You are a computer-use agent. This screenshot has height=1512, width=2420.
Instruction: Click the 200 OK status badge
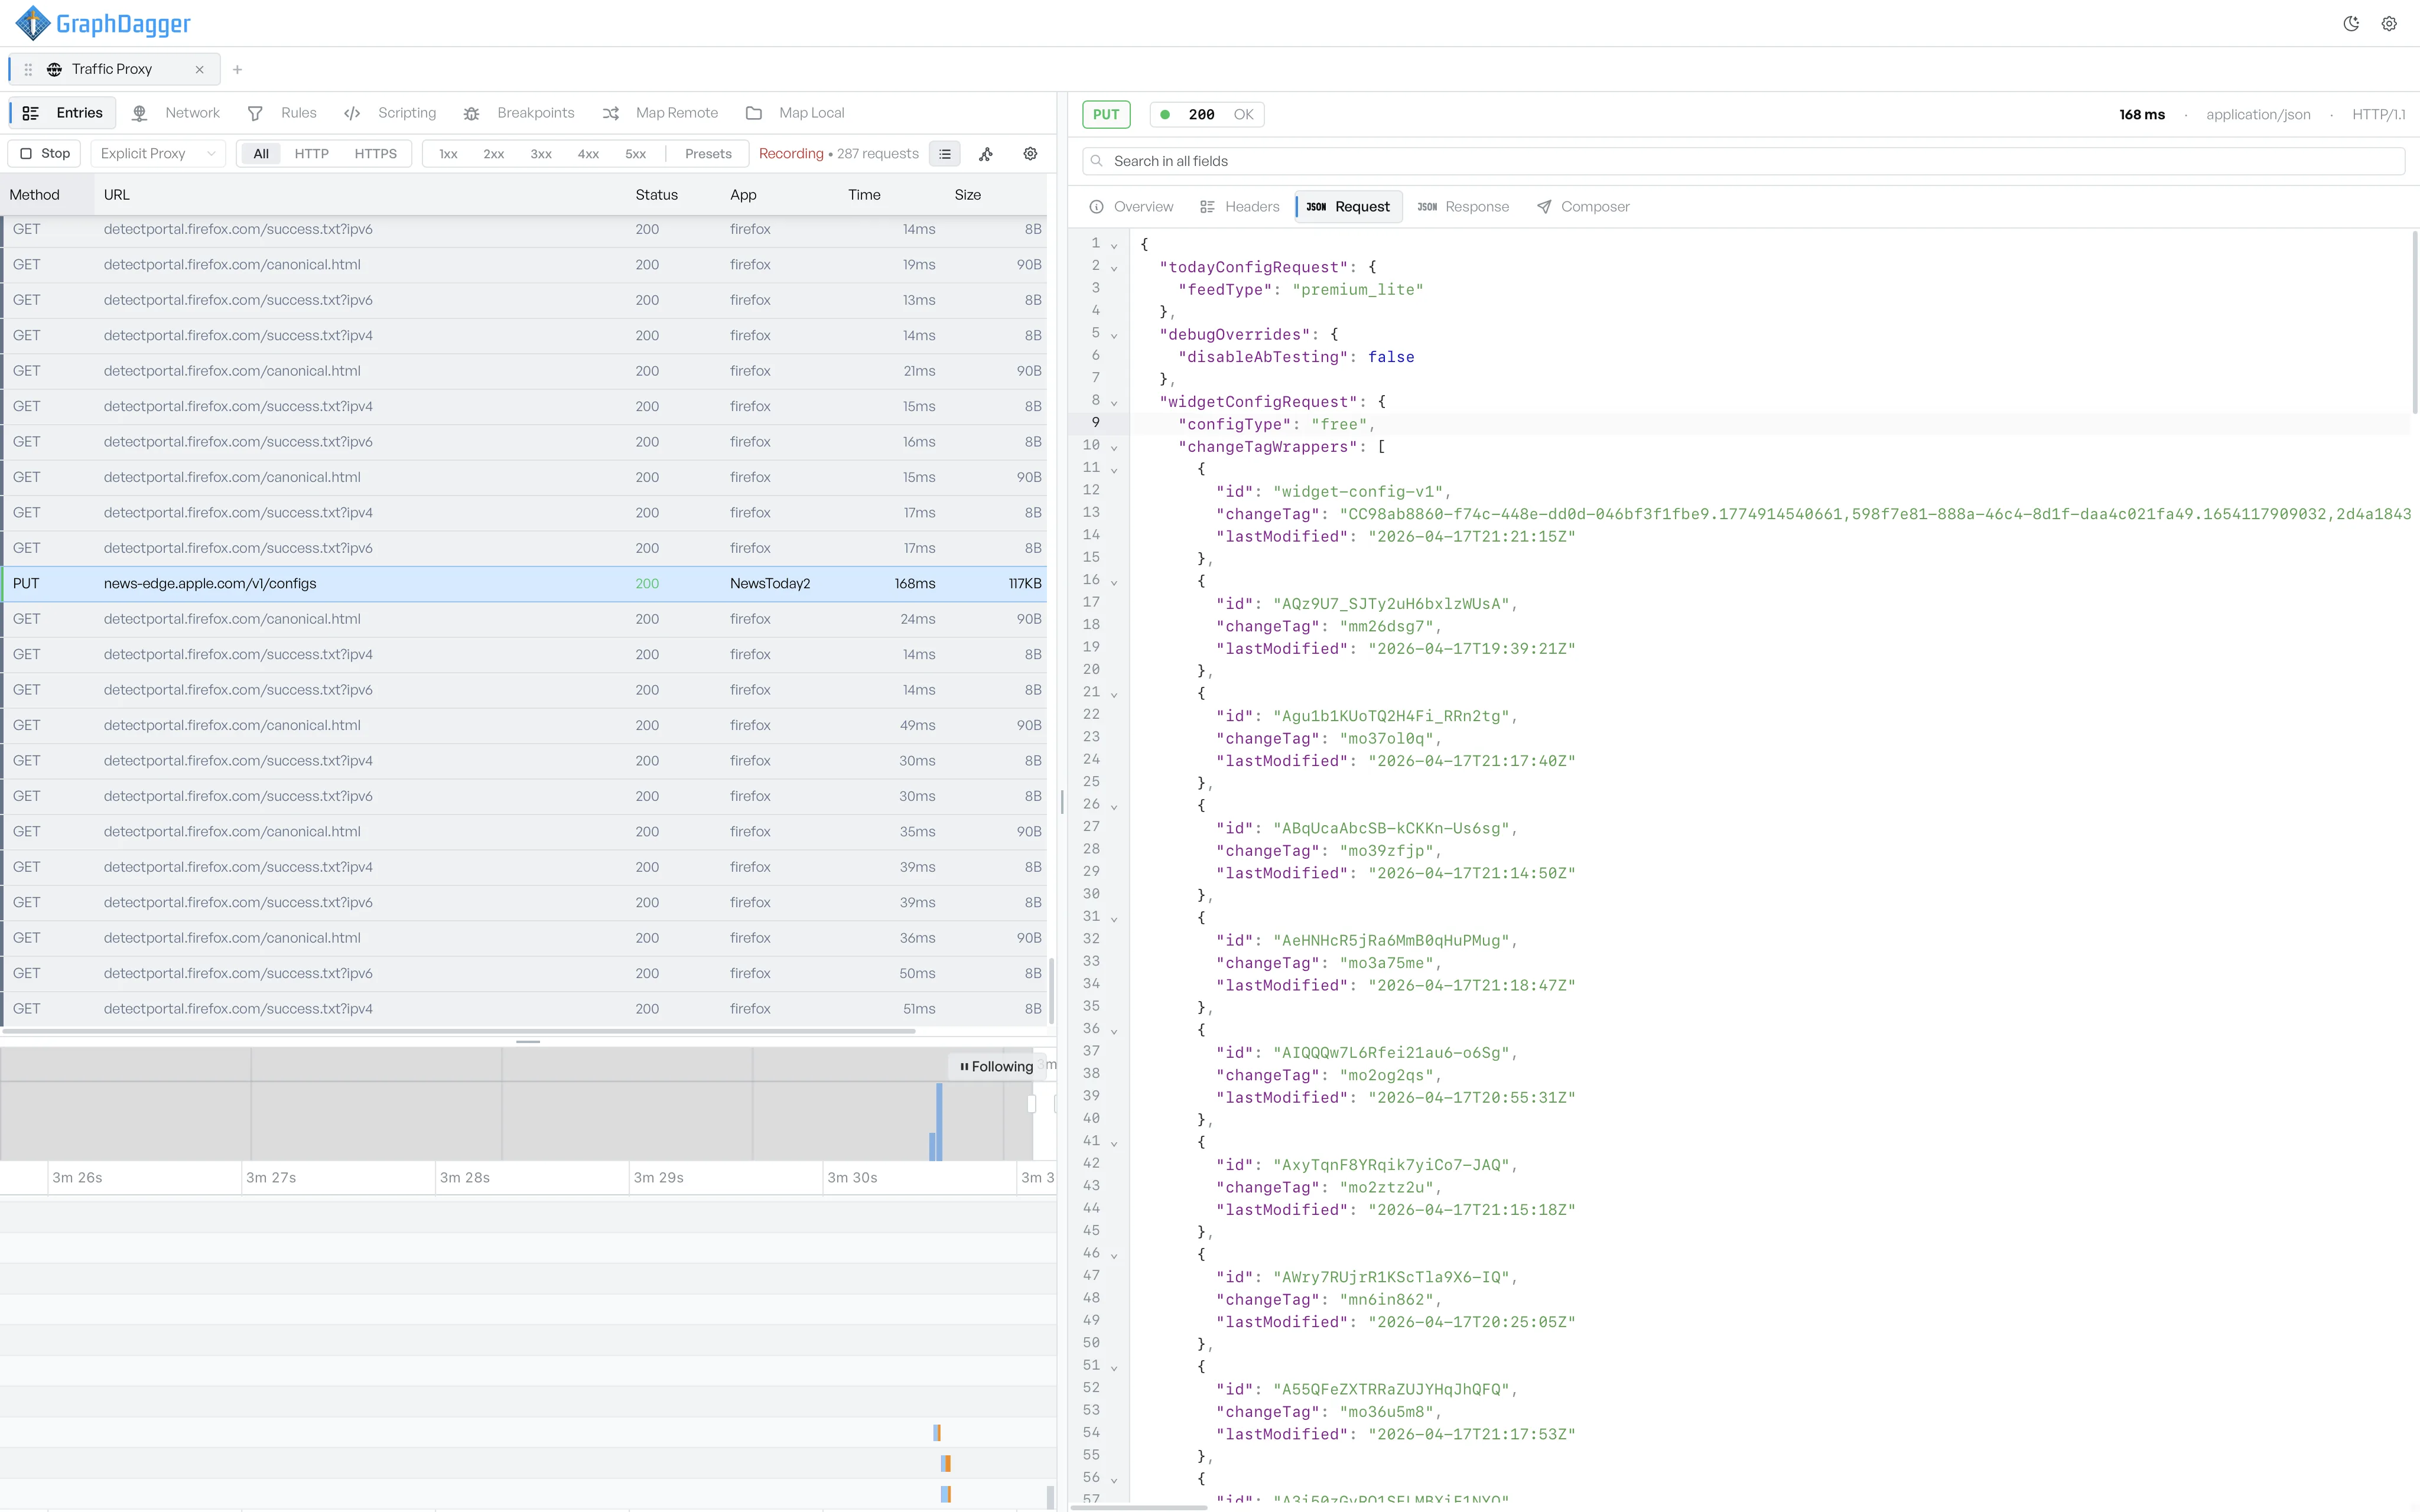(x=1207, y=115)
